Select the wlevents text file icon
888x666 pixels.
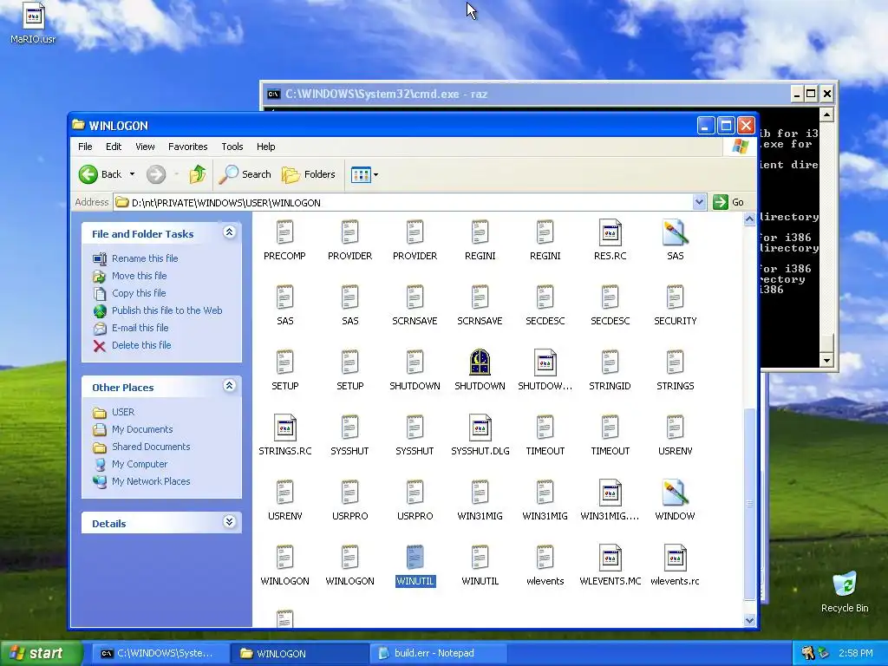tap(545, 558)
